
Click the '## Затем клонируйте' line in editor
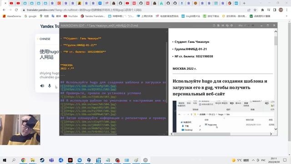(x=113, y=118)
